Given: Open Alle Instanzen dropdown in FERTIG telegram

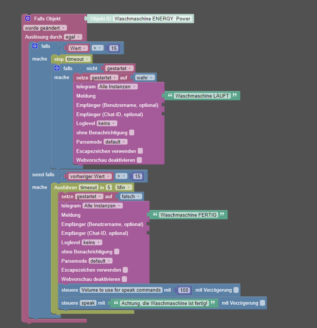Looking at the screenshot, I should point(102,206).
